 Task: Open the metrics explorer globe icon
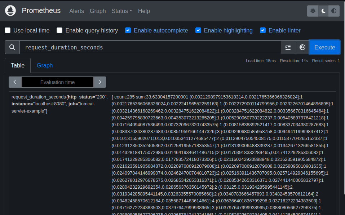click(x=302, y=47)
